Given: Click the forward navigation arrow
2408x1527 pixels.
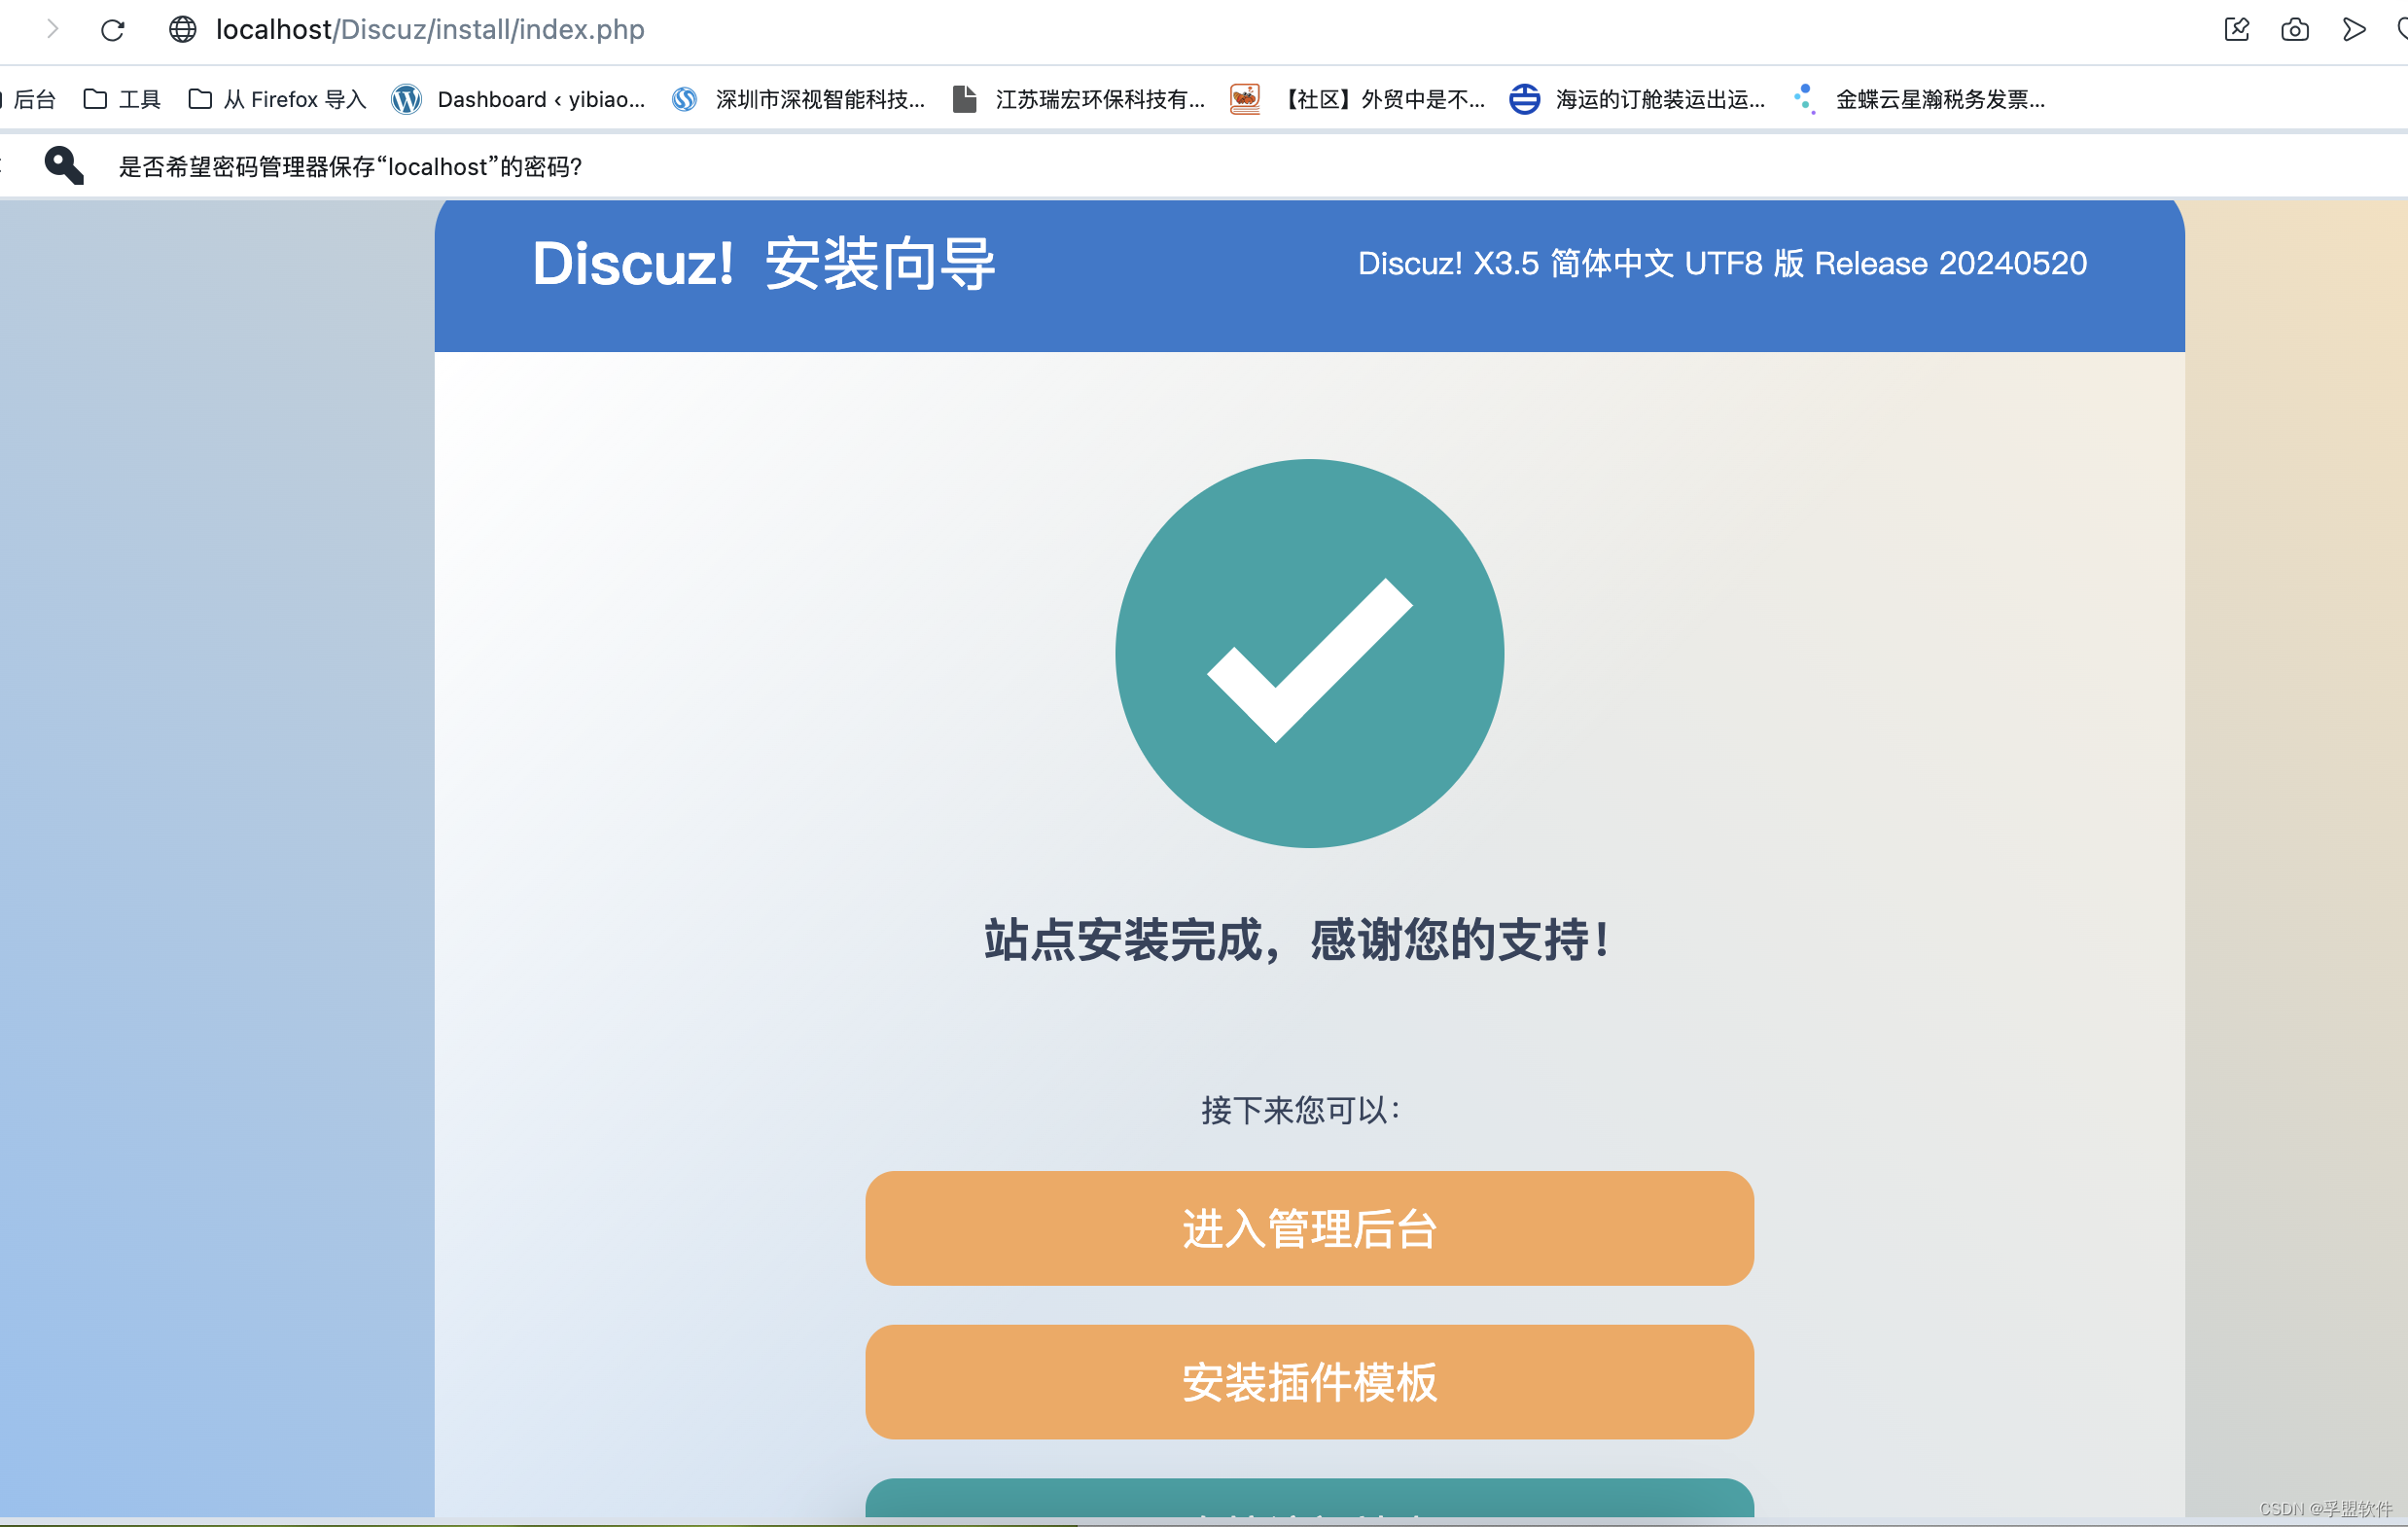Looking at the screenshot, I should [52, 30].
